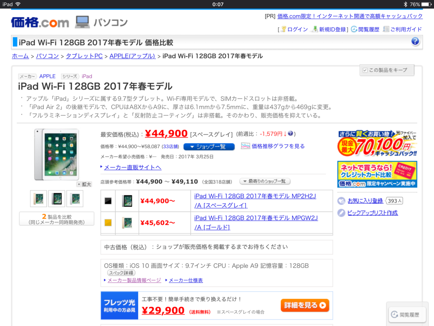This screenshot has height=326, width=434.
Task: Click 2製品を比較 button
Action: [x=56, y=219]
